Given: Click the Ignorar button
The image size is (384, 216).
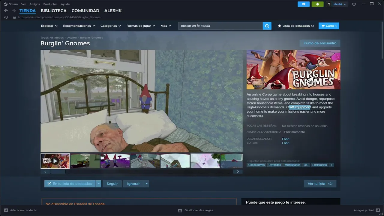Looking at the screenshot, I should pyautogui.click(x=133, y=184).
